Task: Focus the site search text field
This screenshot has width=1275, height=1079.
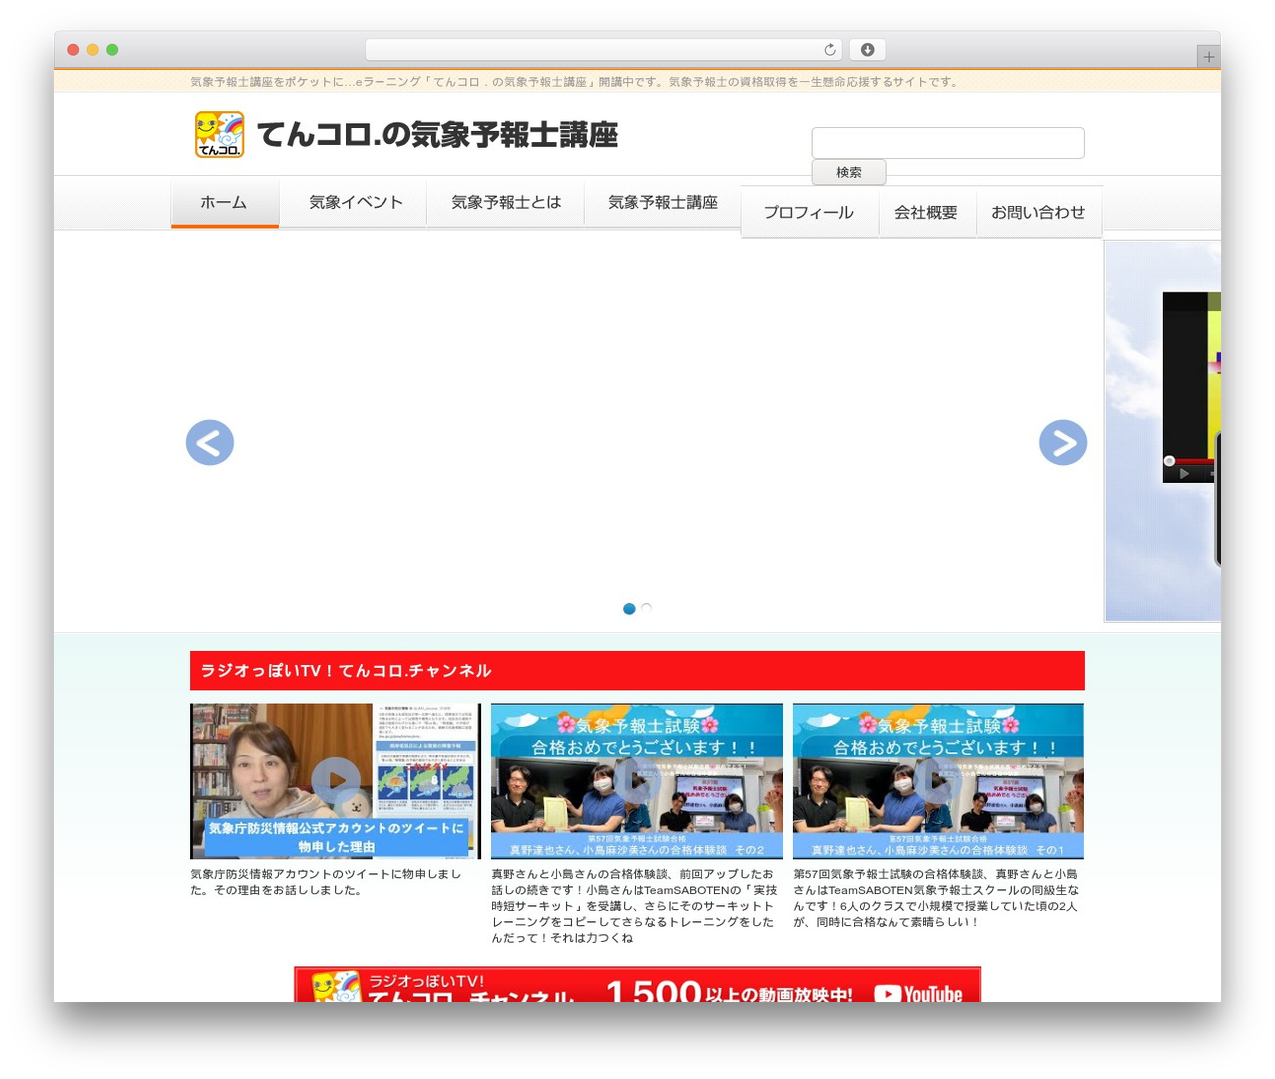Action: point(947,143)
